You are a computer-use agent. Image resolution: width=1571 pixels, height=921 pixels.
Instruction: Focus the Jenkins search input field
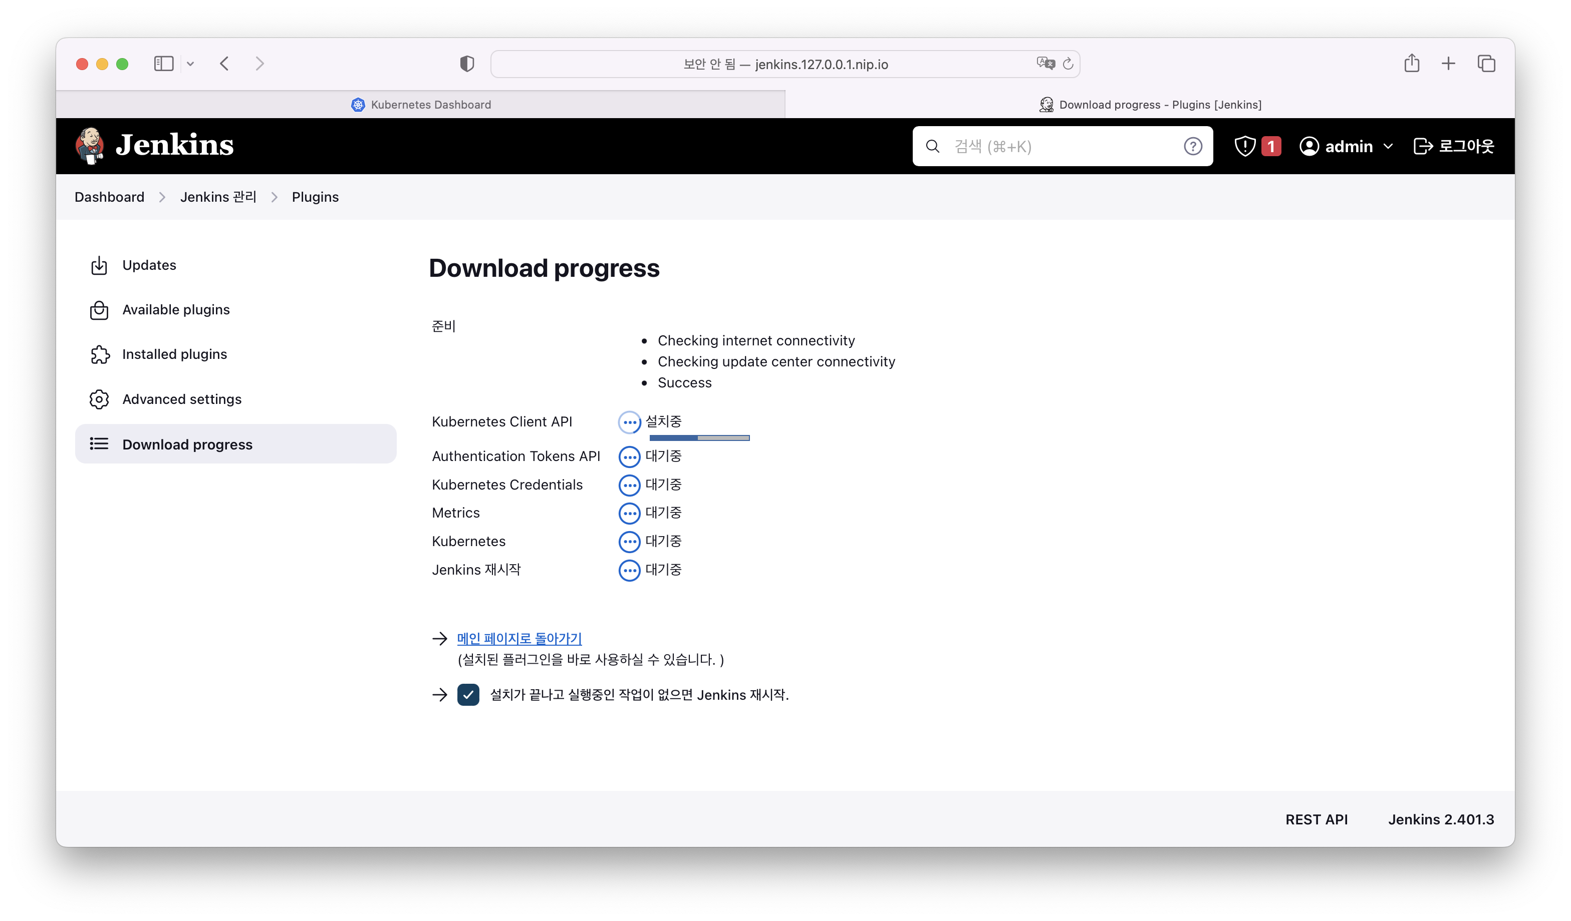coord(1063,146)
